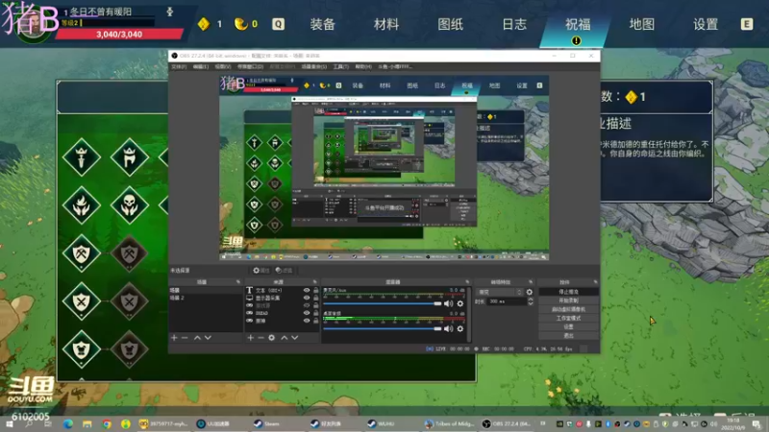Screen dimensions: 769x432
Task: Pop out the audio mixer dock panel
Action: coord(467,282)
